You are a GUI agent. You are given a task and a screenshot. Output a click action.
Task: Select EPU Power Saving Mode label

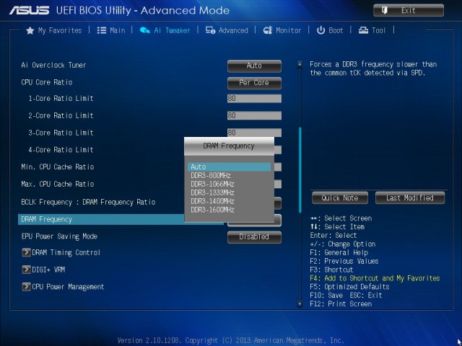click(x=59, y=236)
